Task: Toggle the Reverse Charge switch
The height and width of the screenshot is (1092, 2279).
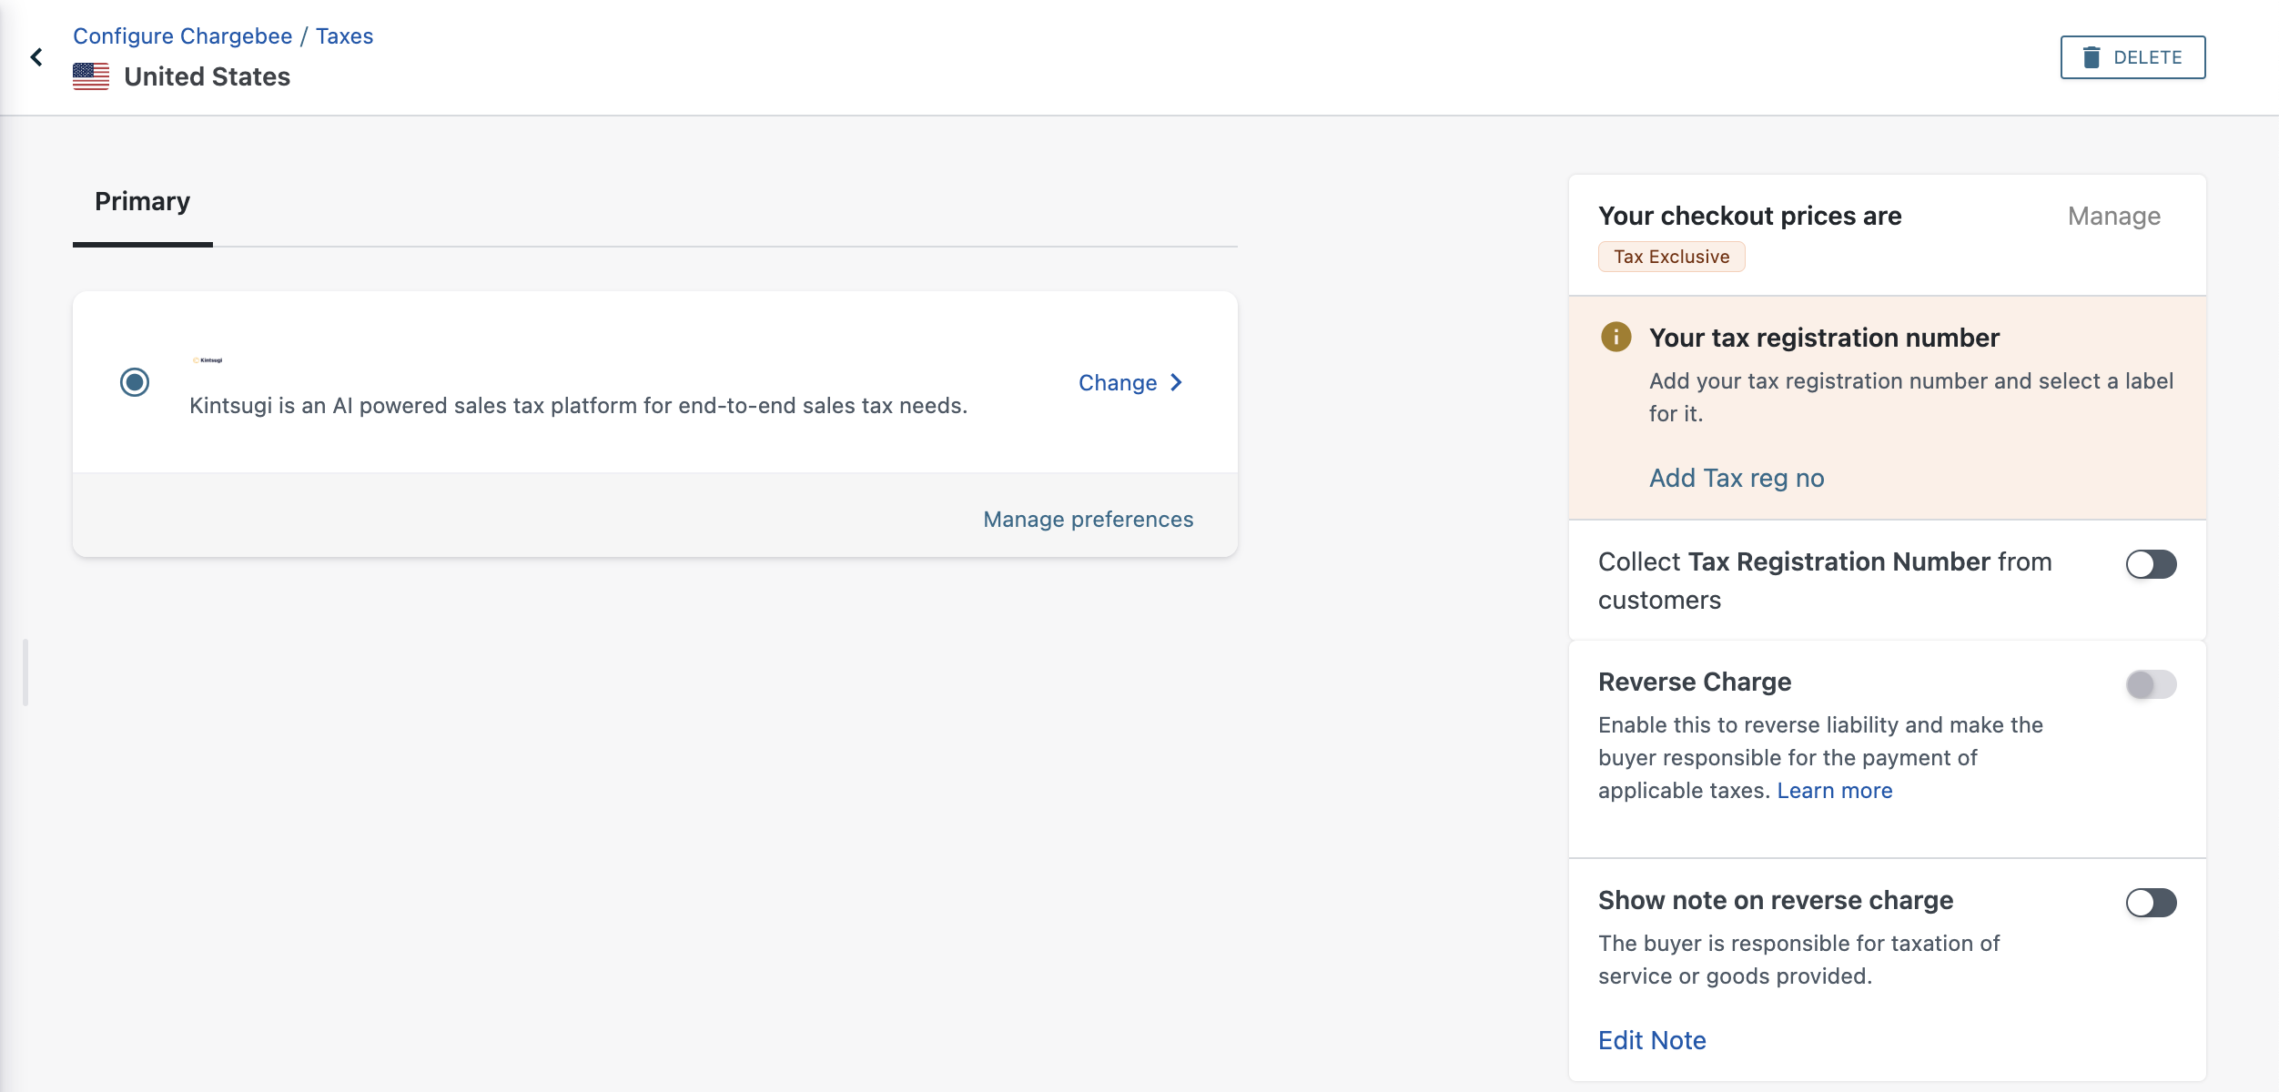Action: point(2151,684)
